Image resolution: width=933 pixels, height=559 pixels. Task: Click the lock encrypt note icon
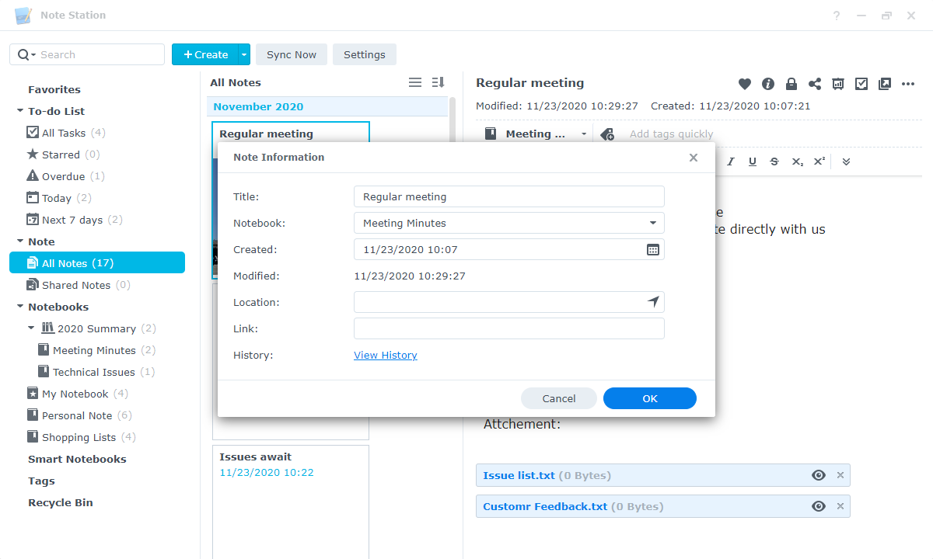click(x=791, y=84)
